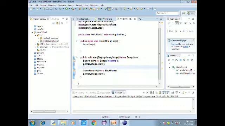Select HelloWorld1.java in Project Explorer
The height and width of the screenshot is (126, 225).
pyautogui.click(x=51, y=41)
